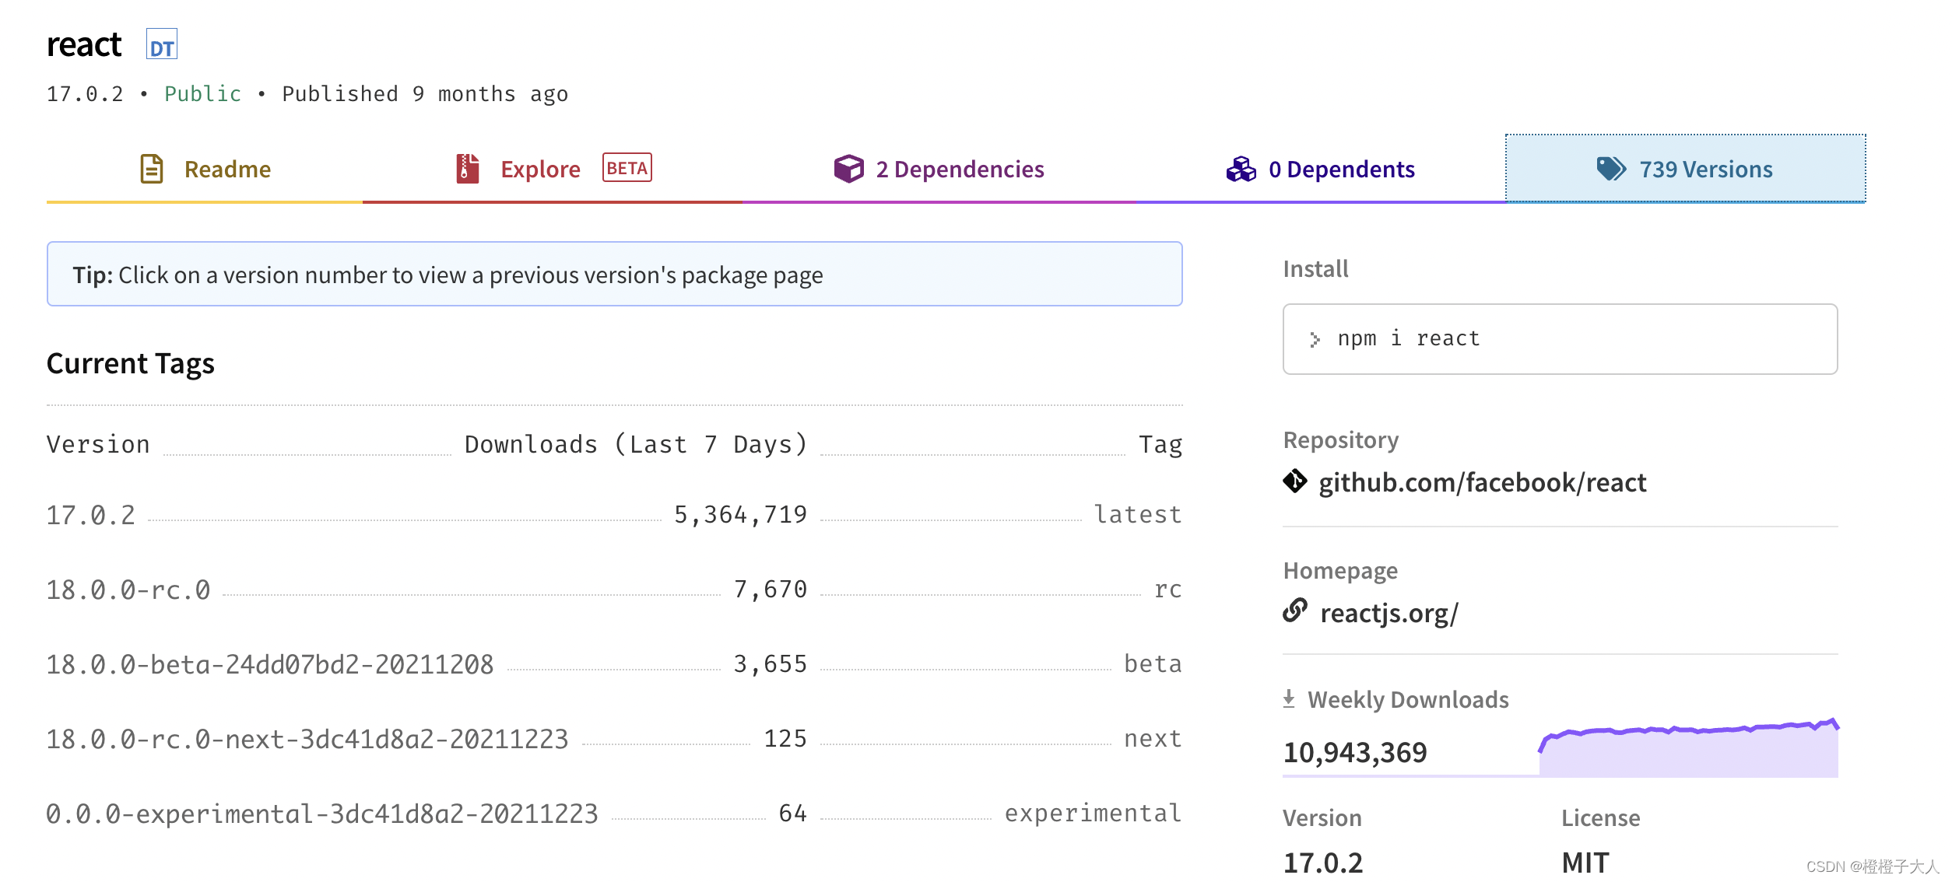
Task: Click the 'latest' tag label
Action: point(1138,515)
